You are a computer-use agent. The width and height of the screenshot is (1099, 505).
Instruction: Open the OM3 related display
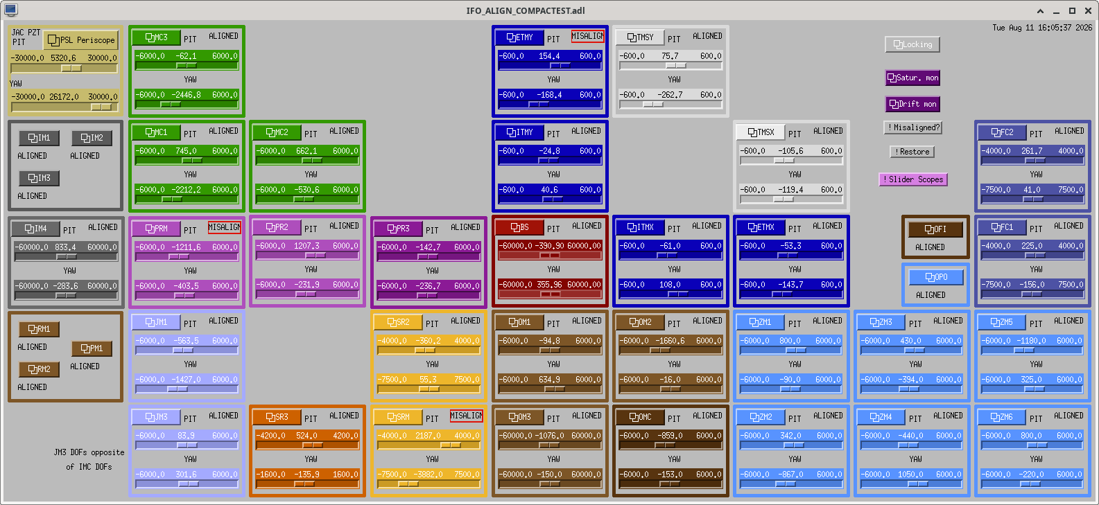click(x=519, y=417)
